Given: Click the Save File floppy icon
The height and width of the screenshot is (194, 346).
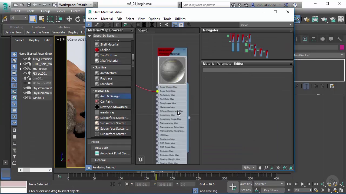Looking at the screenshot, I should coord(29,5).
